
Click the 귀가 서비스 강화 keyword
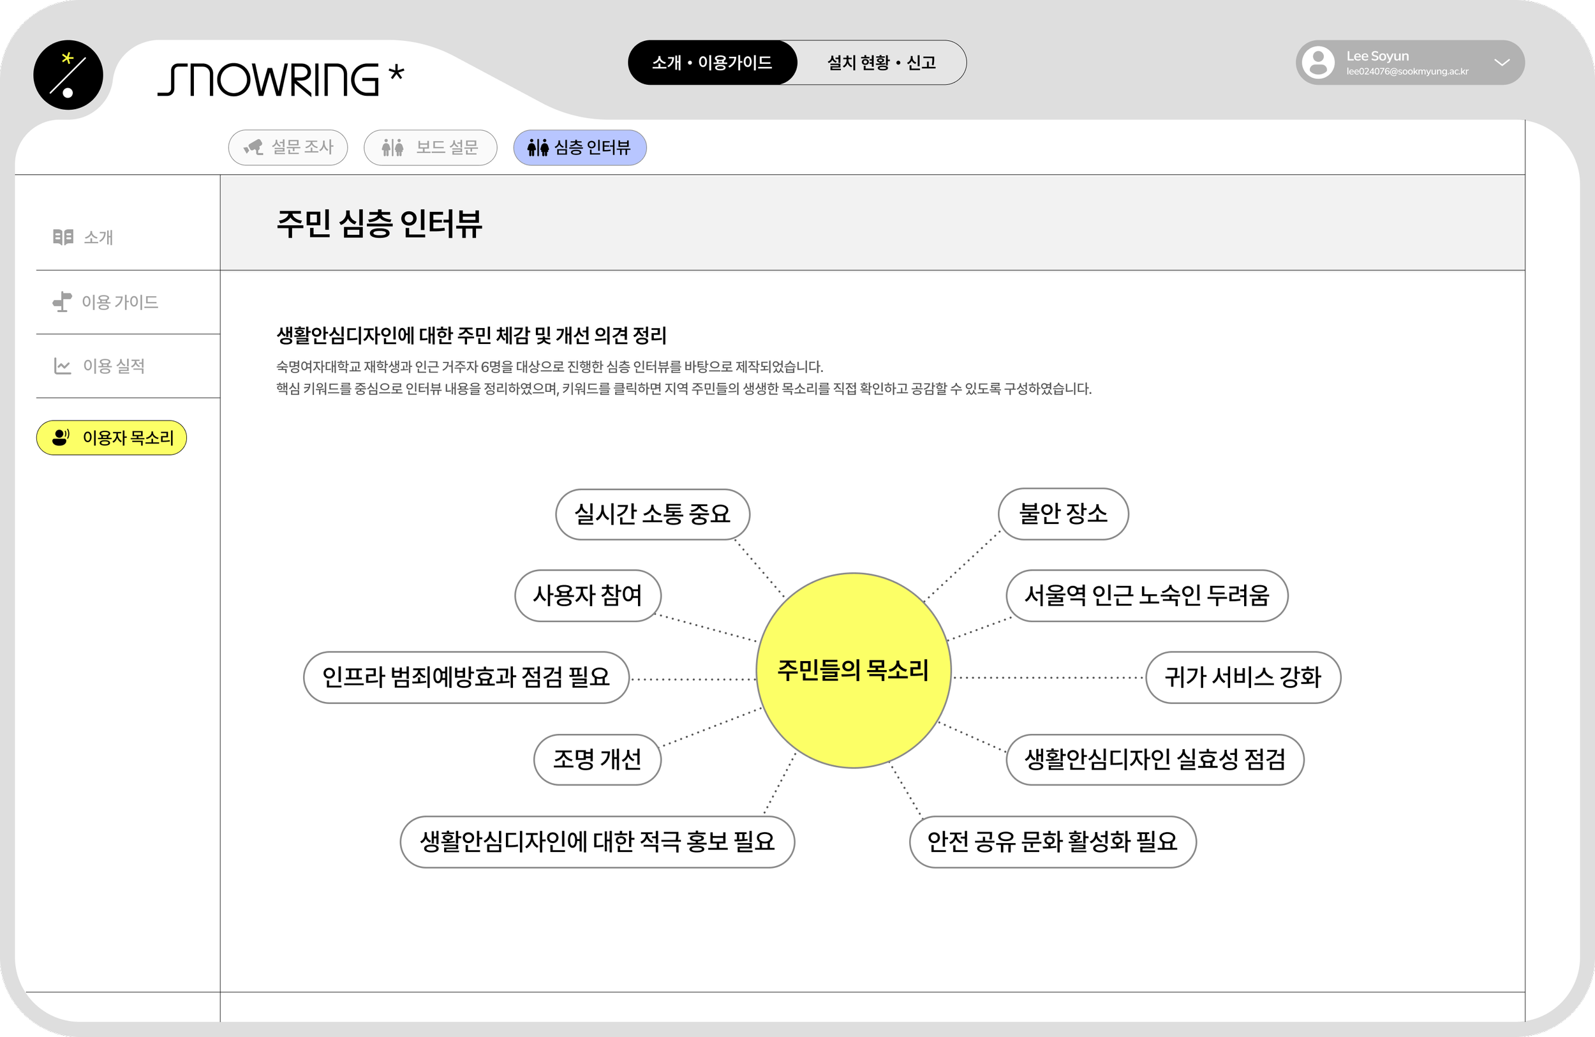(x=1242, y=677)
